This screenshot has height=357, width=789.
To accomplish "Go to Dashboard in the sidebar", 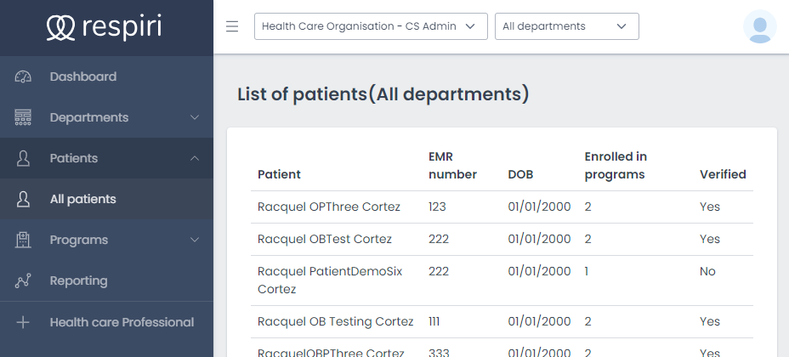I will tap(82, 76).
